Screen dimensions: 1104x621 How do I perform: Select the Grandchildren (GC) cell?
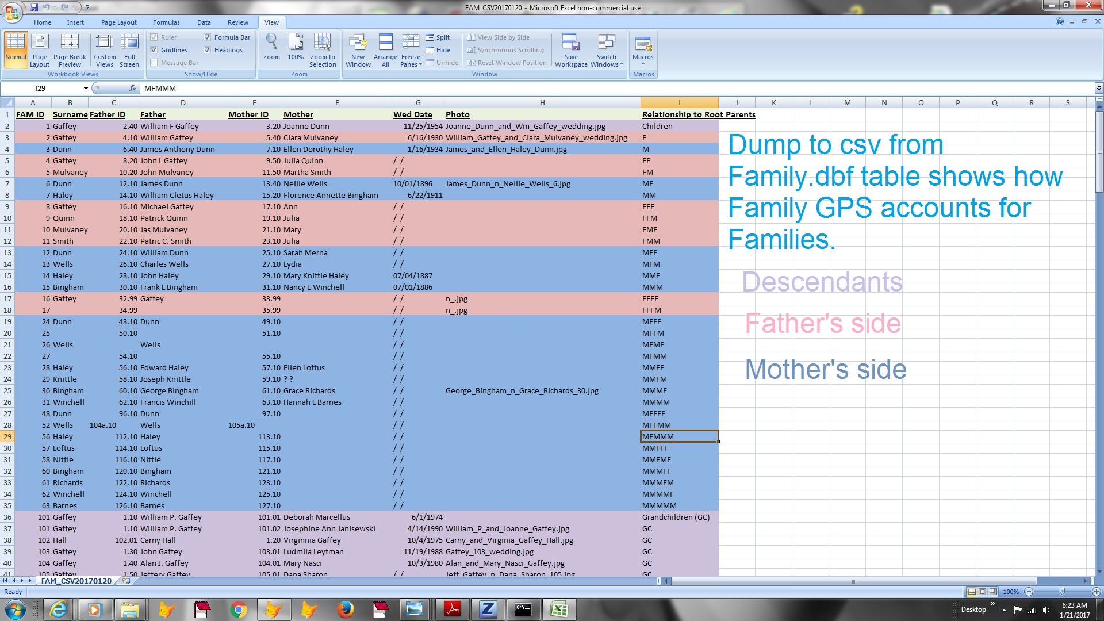pos(679,517)
